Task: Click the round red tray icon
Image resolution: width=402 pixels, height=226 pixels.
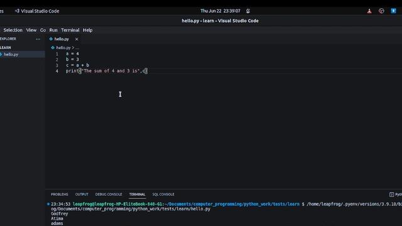Action: (381, 11)
